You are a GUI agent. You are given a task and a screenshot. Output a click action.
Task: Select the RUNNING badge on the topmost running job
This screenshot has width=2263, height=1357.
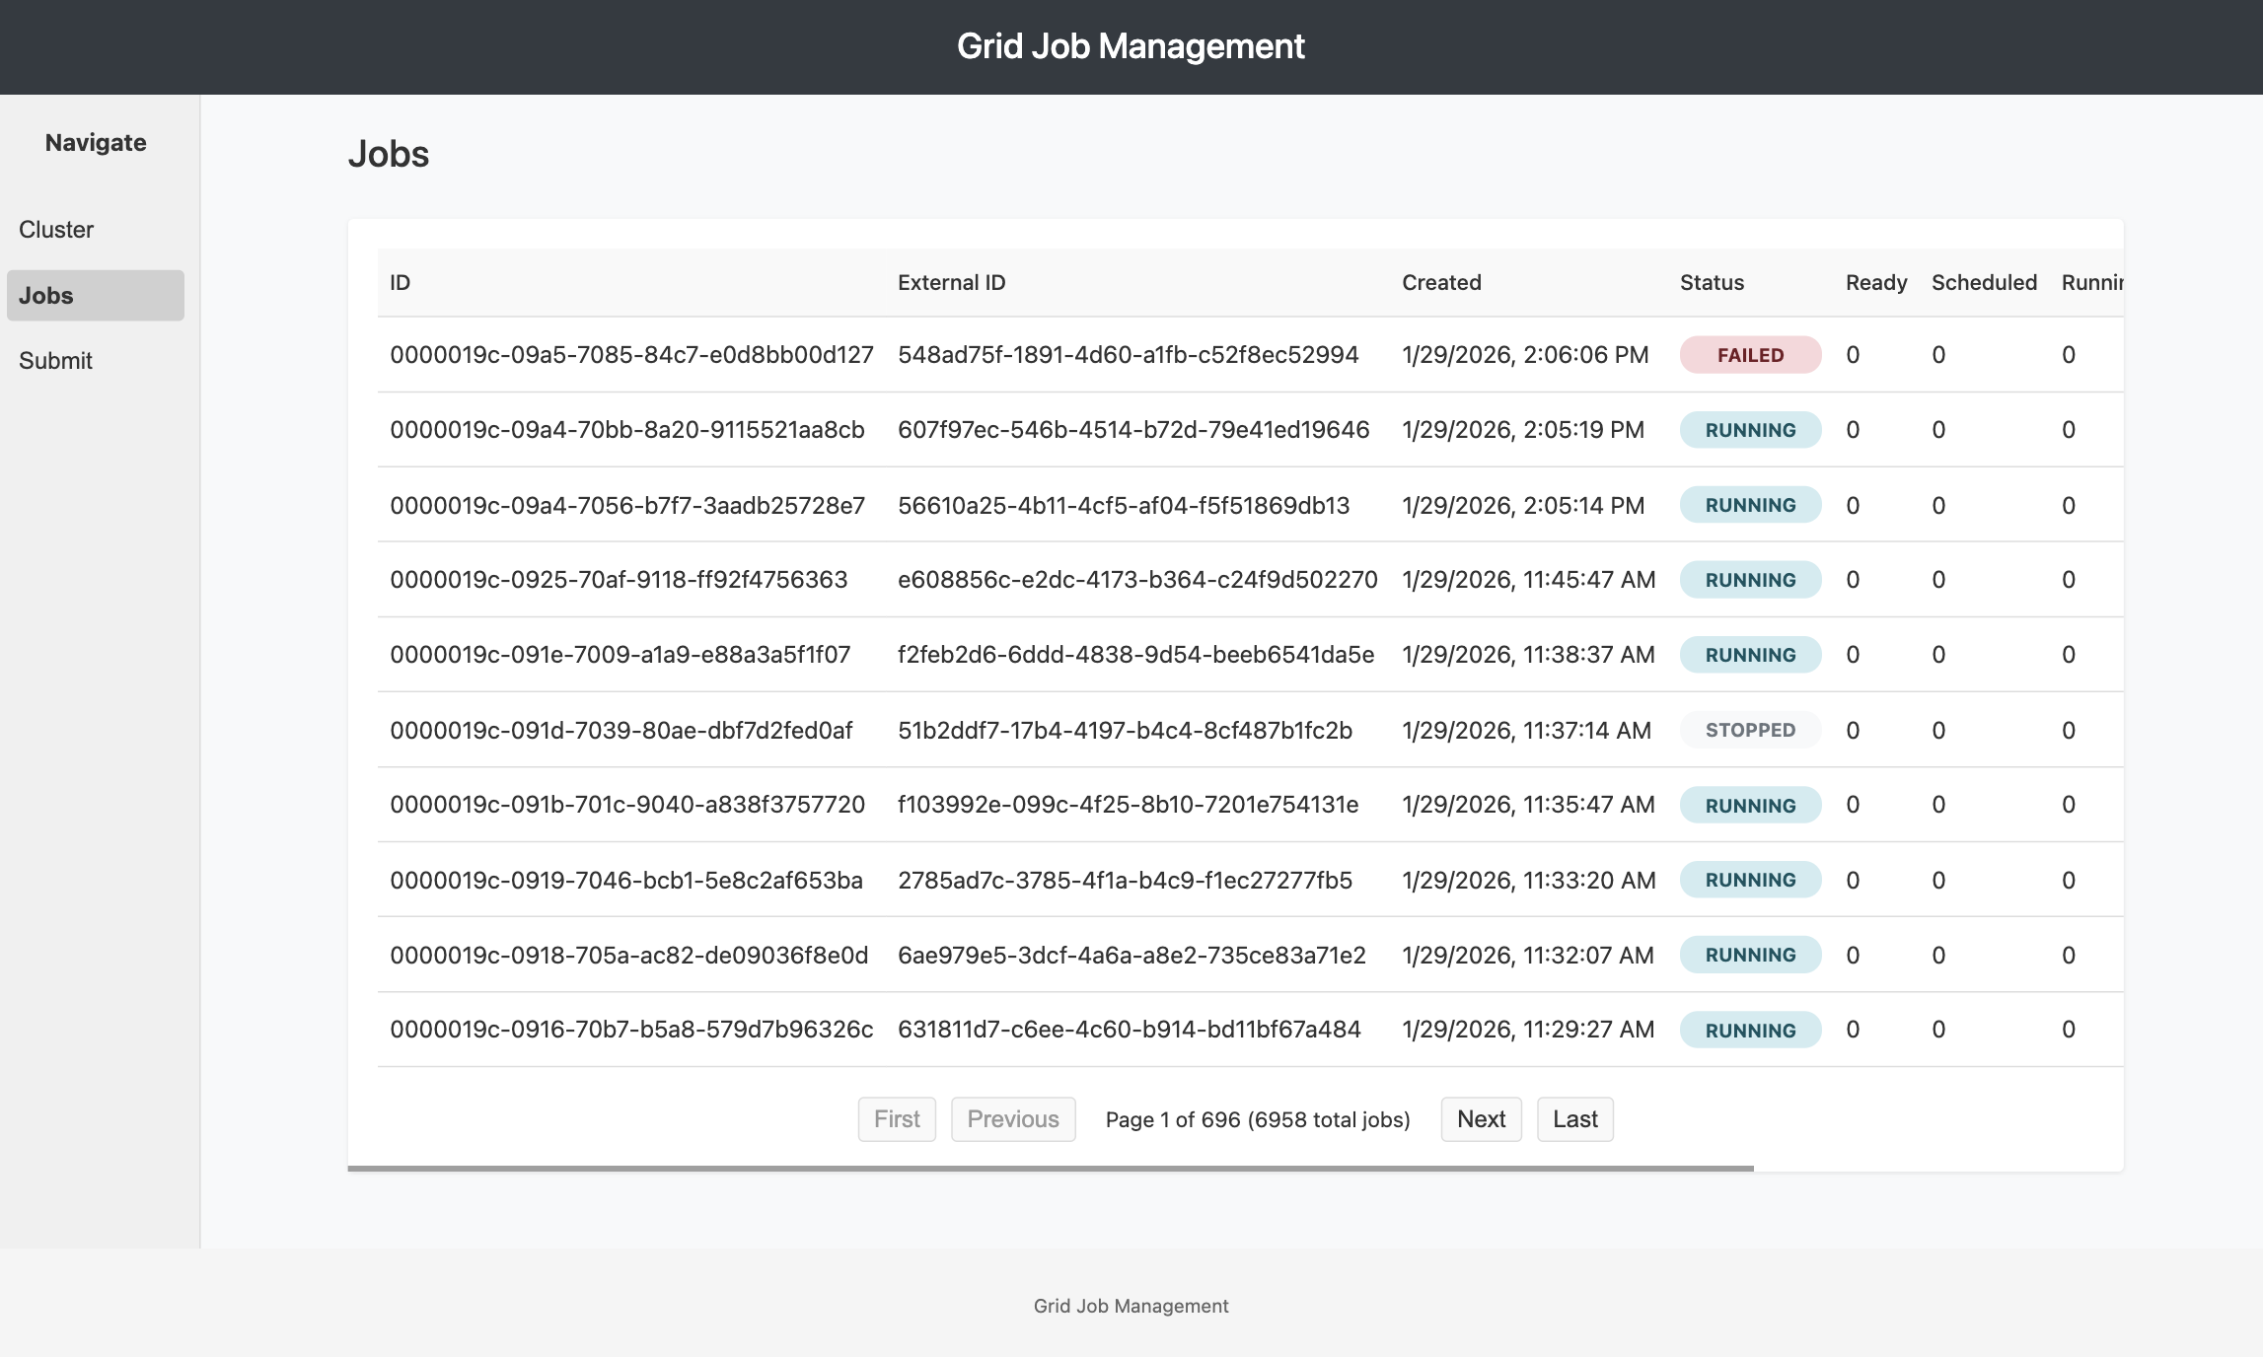click(1749, 430)
